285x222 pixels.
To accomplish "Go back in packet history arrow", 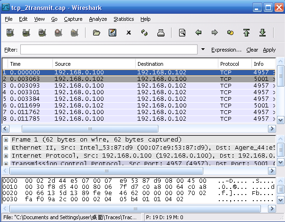I will point(199,33).
